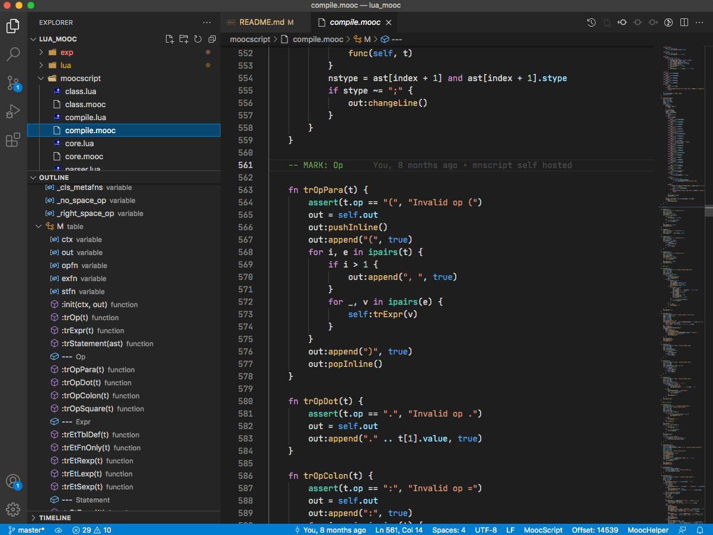Viewport: 713px width, 535px height.
Task: Change file encoding UTF-8
Action: [486, 530]
